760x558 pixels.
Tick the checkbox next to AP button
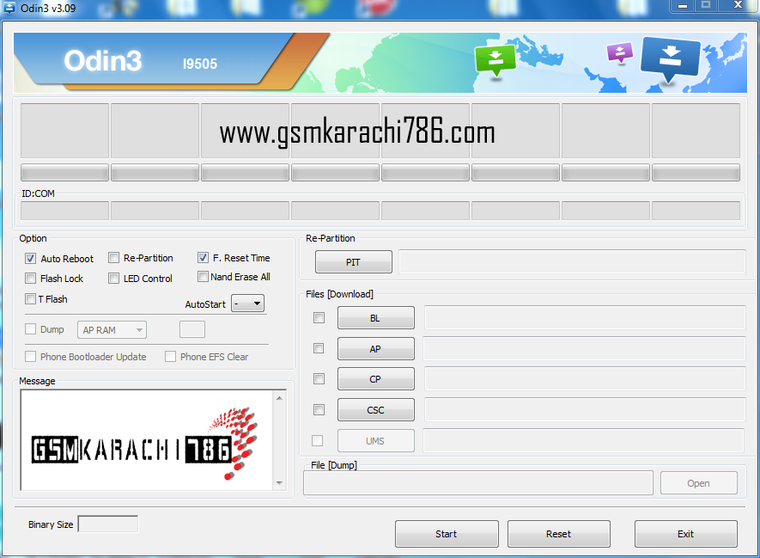[x=319, y=348]
